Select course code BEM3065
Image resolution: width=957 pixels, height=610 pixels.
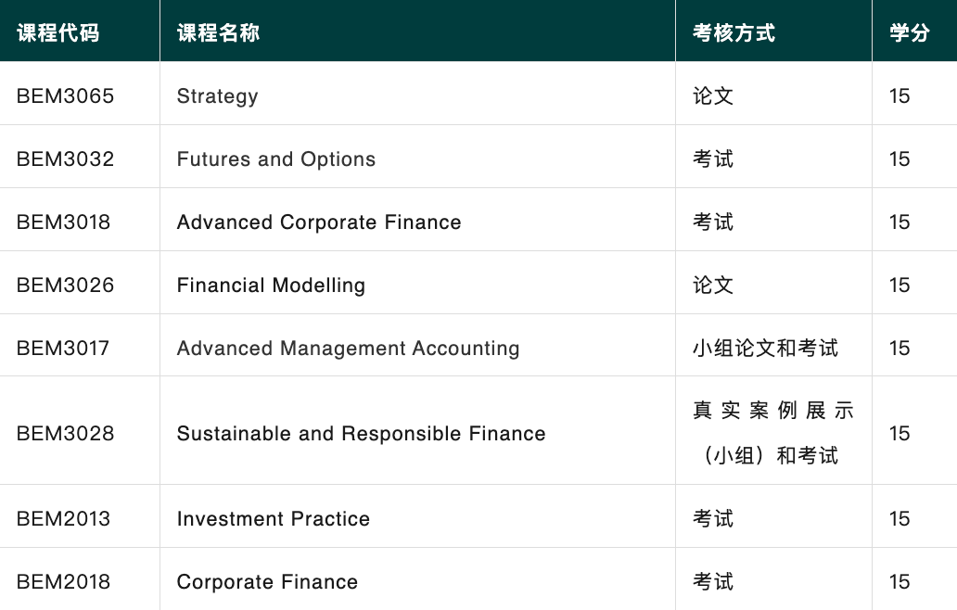click(65, 95)
